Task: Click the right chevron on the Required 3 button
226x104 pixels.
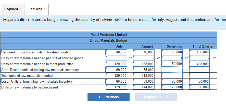Action: [166, 97]
